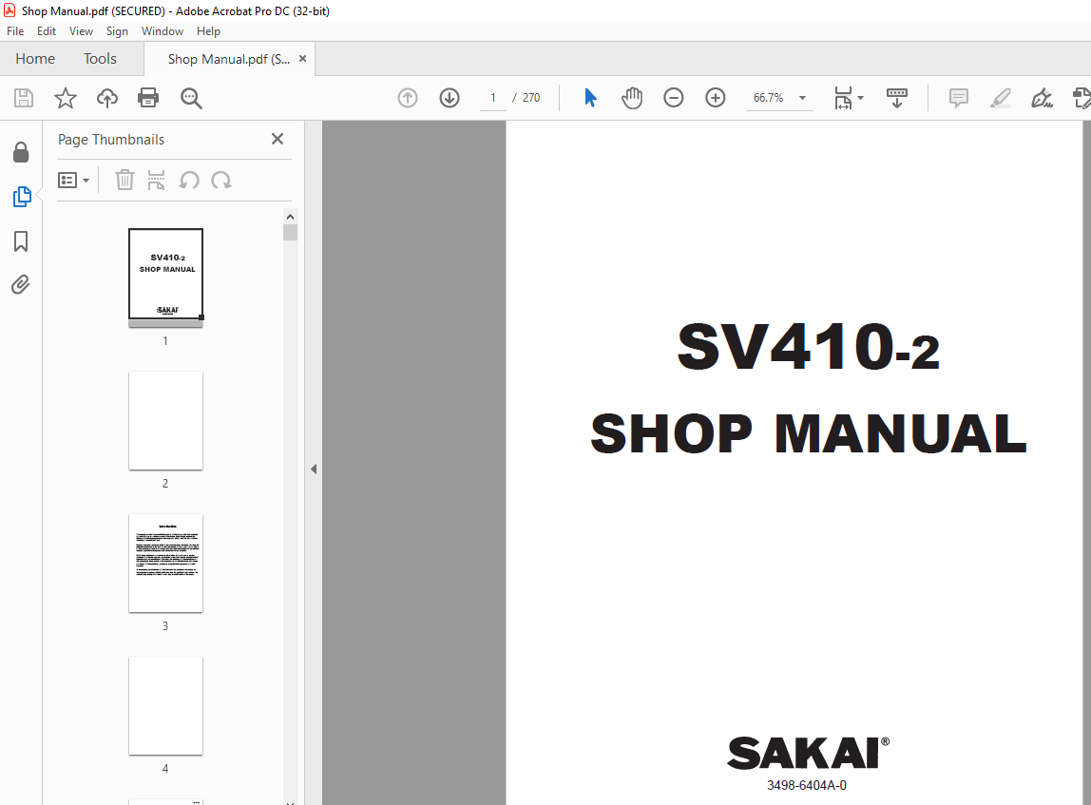Click the 66.7% zoom value field

point(768,98)
